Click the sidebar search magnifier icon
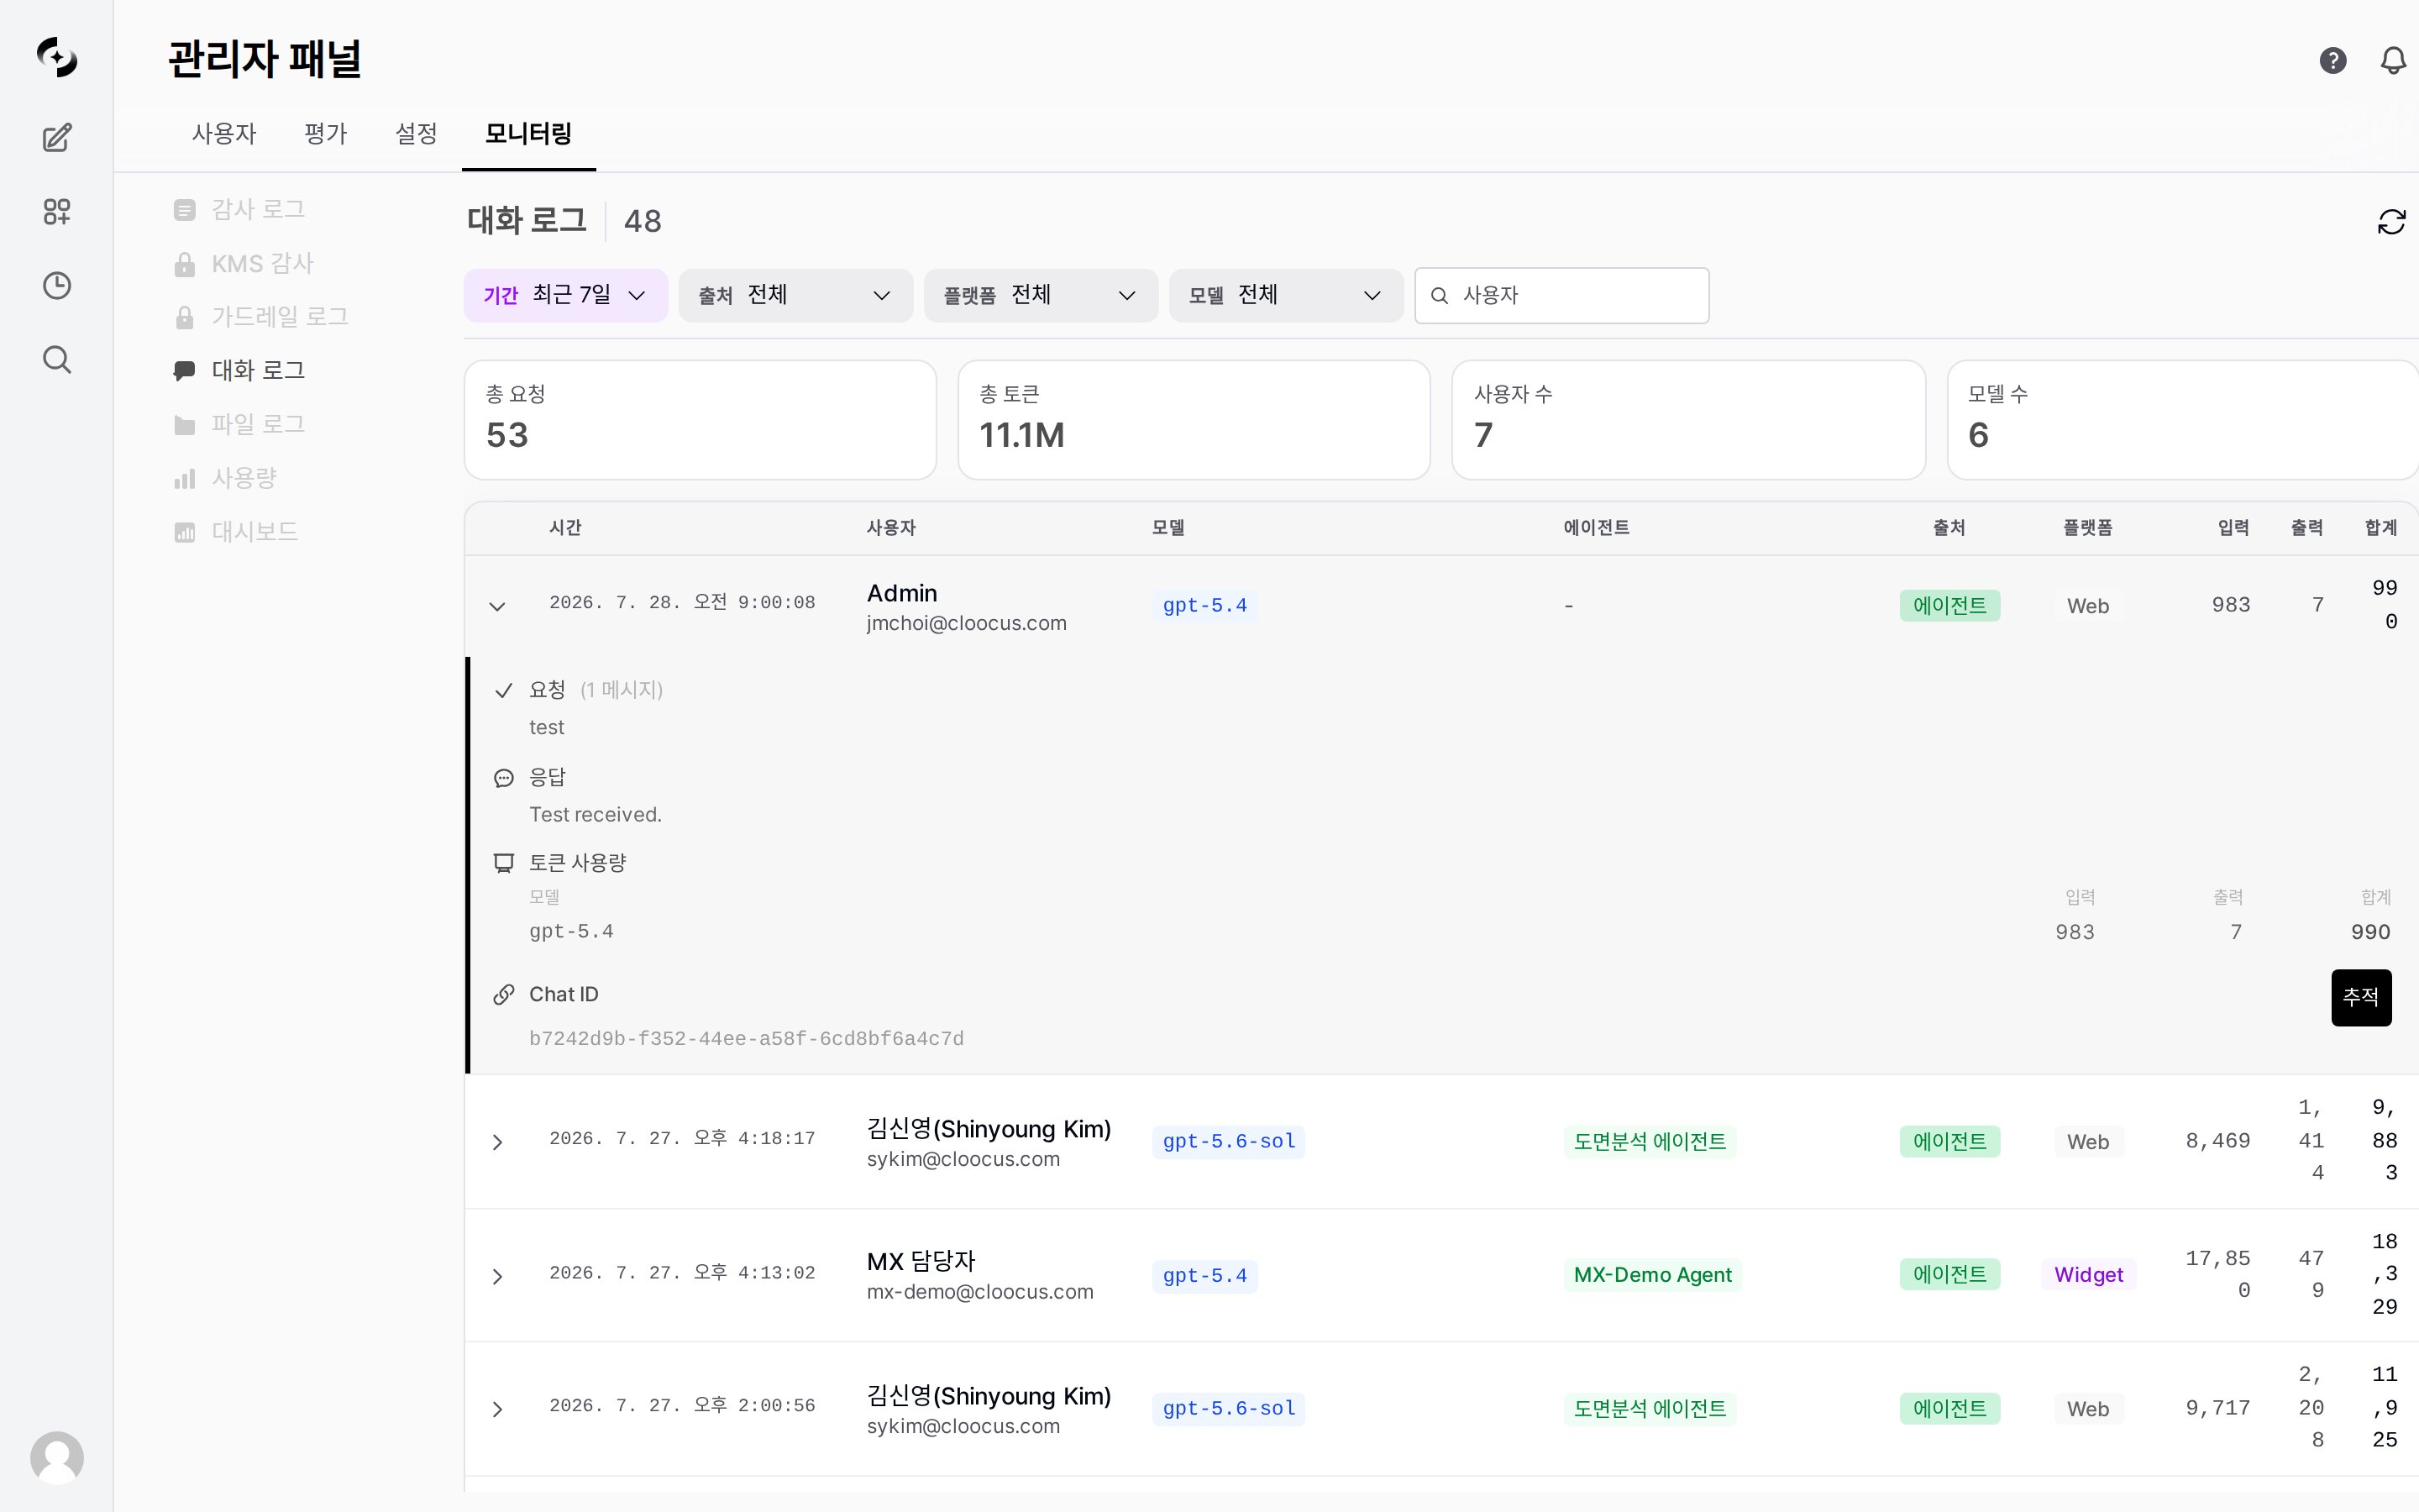Viewport: 2419px width, 1512px height. [x=57, y=359]
